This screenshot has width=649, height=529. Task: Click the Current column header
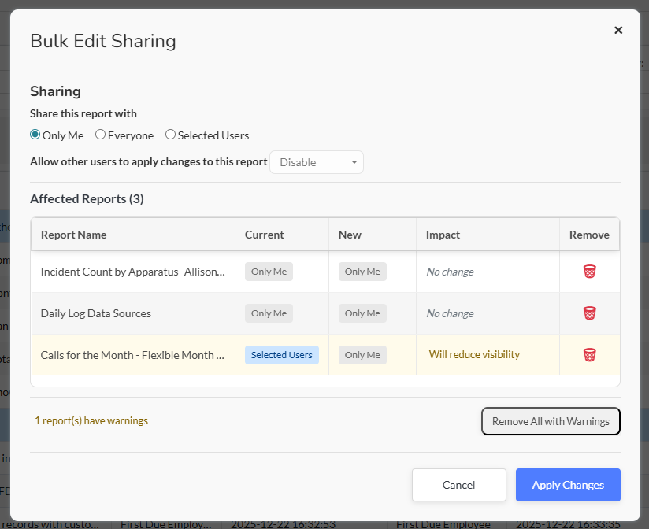pyautogui.click(x=265, y=235)
